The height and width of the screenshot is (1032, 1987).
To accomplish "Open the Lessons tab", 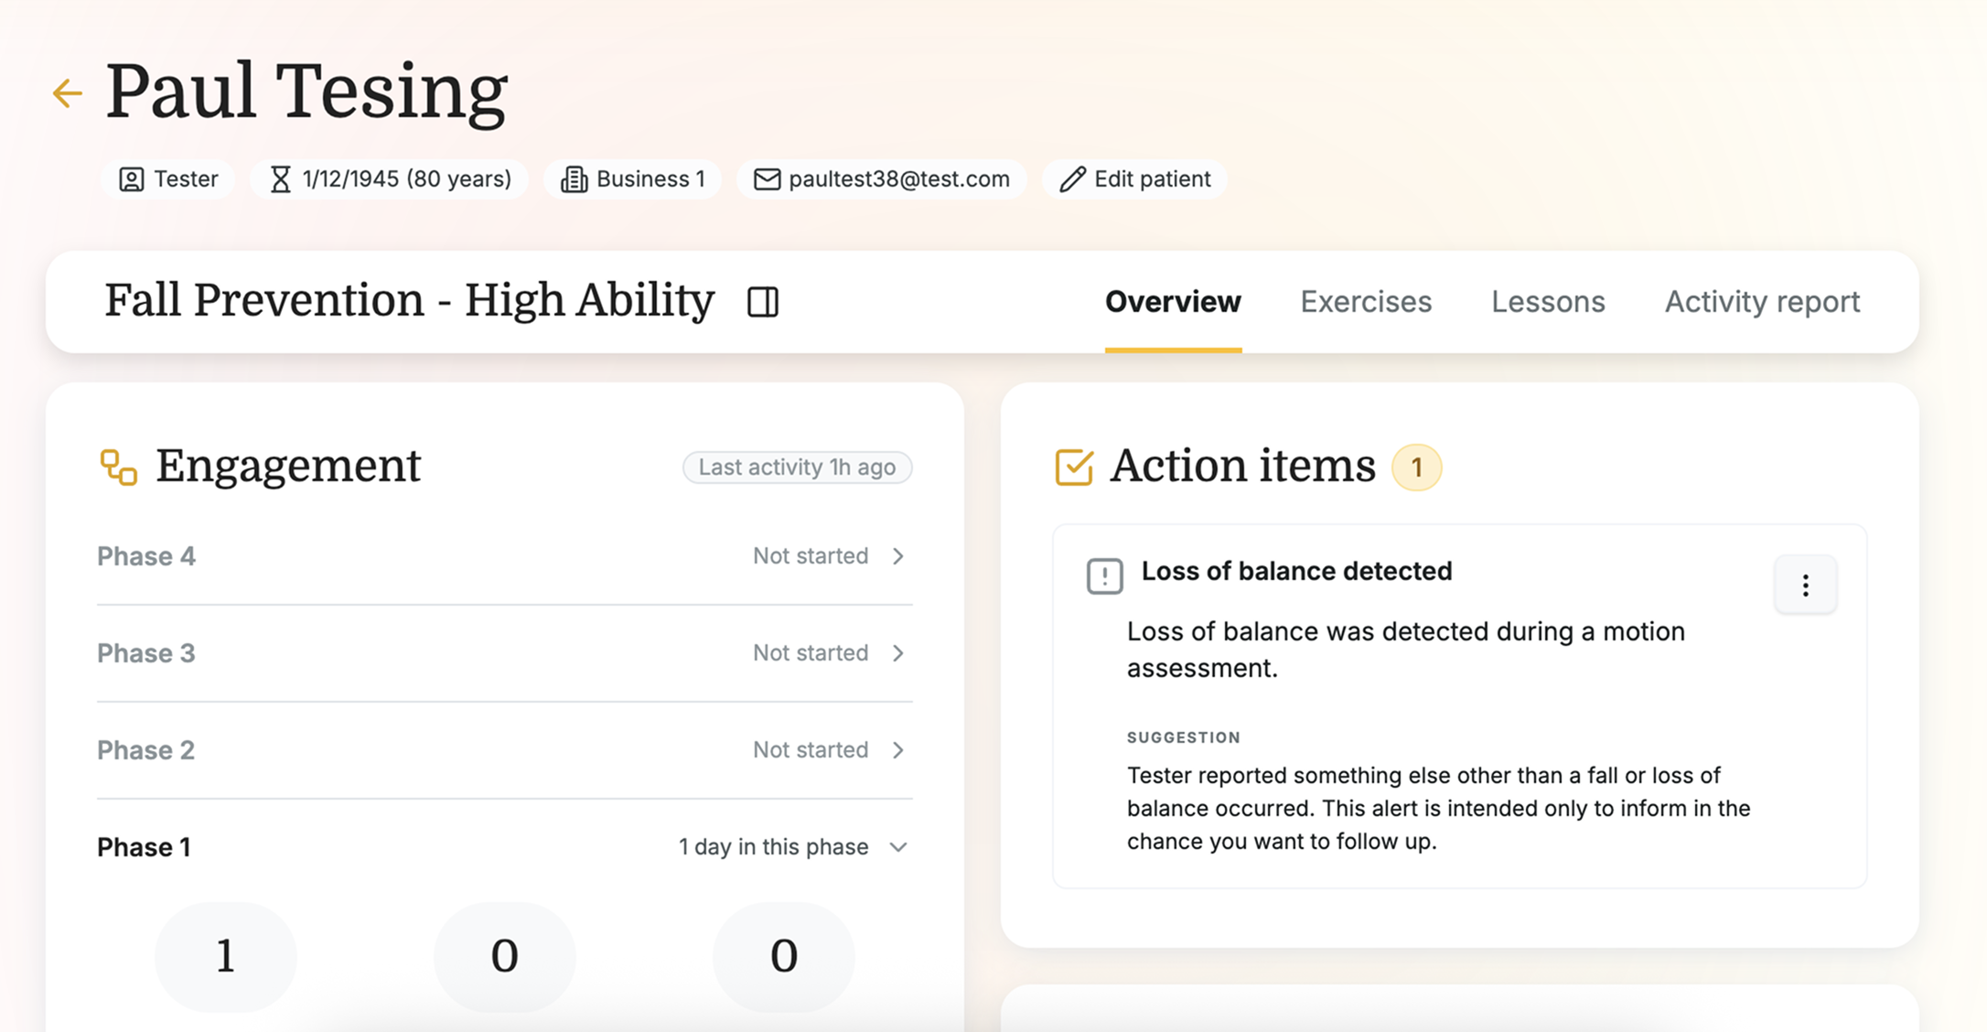I will (1548, 302).
